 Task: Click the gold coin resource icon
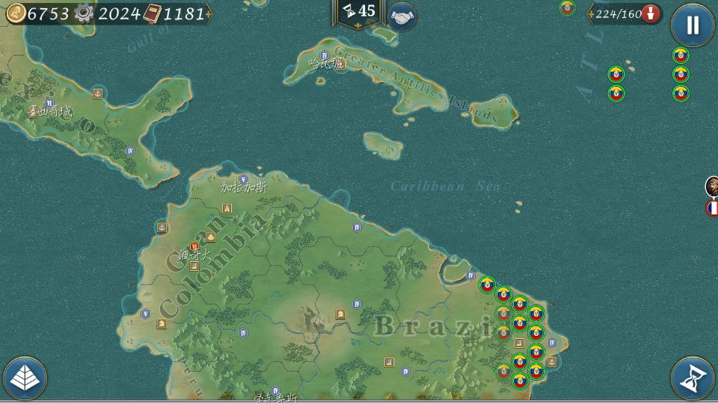16,13
